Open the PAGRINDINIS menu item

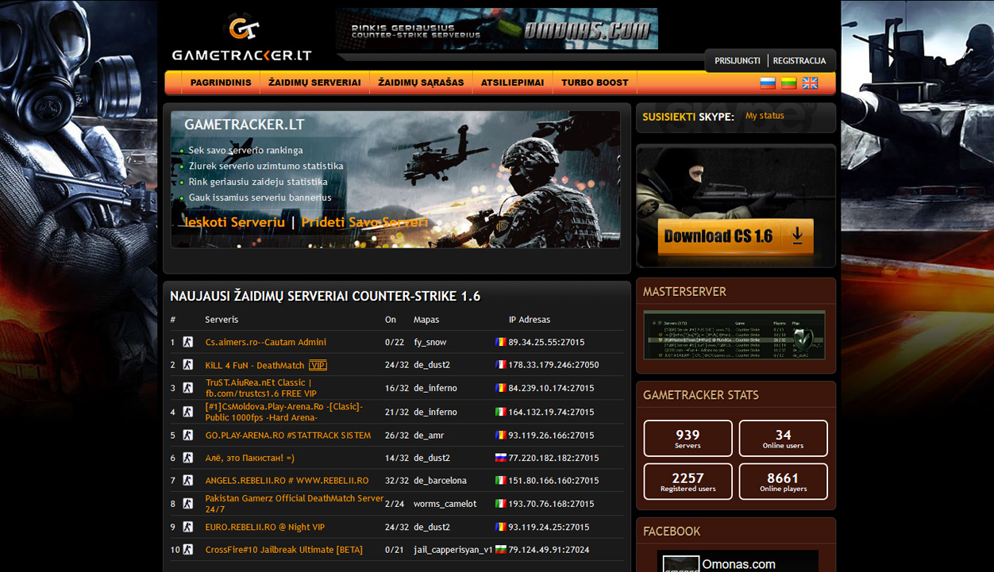coord(221,83)
